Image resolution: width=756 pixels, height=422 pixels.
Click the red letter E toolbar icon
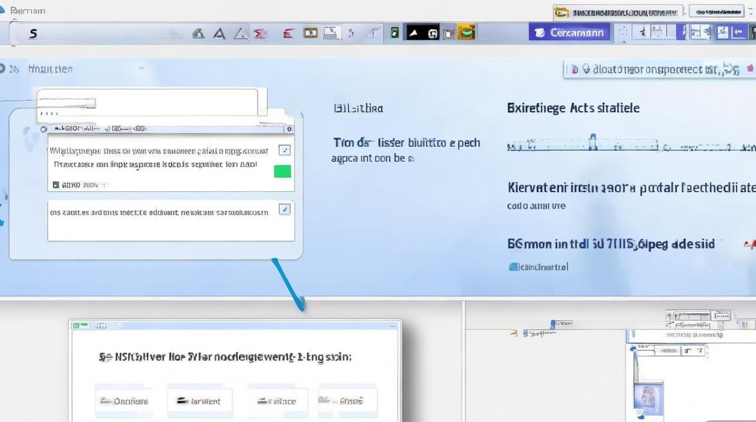pos(289,34)
